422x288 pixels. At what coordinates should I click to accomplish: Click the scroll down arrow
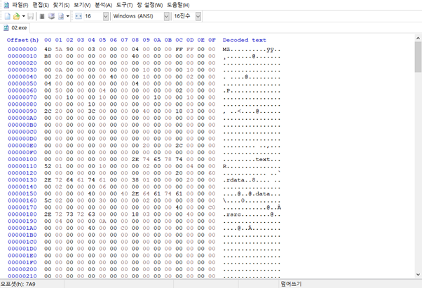click(418, 275)
